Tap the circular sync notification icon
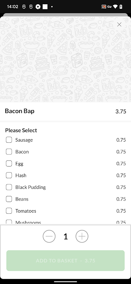 pyautogui.click(x=38, y=7)
